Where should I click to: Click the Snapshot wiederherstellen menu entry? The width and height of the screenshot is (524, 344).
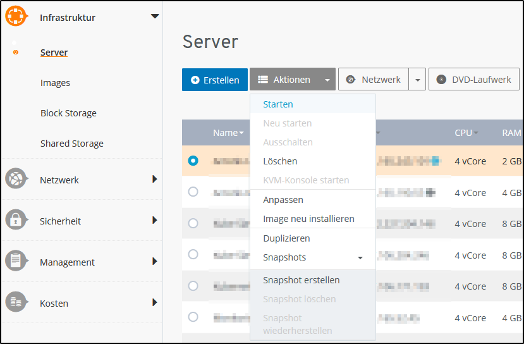tap(313, 324)
